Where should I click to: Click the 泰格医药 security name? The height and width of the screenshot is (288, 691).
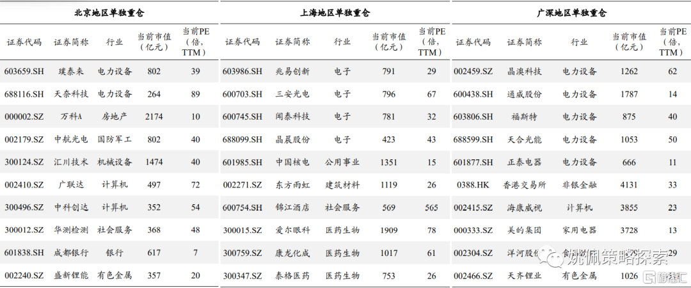pyautogui.click(x=292, y=276)
